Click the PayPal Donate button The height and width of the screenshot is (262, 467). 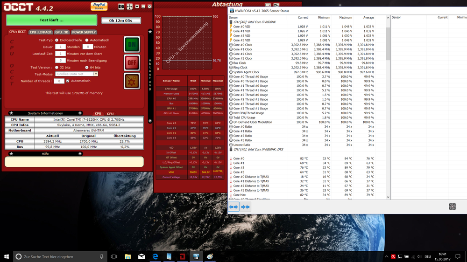point(99,6)
